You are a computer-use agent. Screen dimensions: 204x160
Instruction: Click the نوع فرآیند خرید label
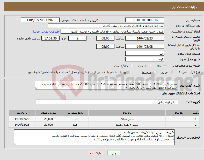click(190, 72)
